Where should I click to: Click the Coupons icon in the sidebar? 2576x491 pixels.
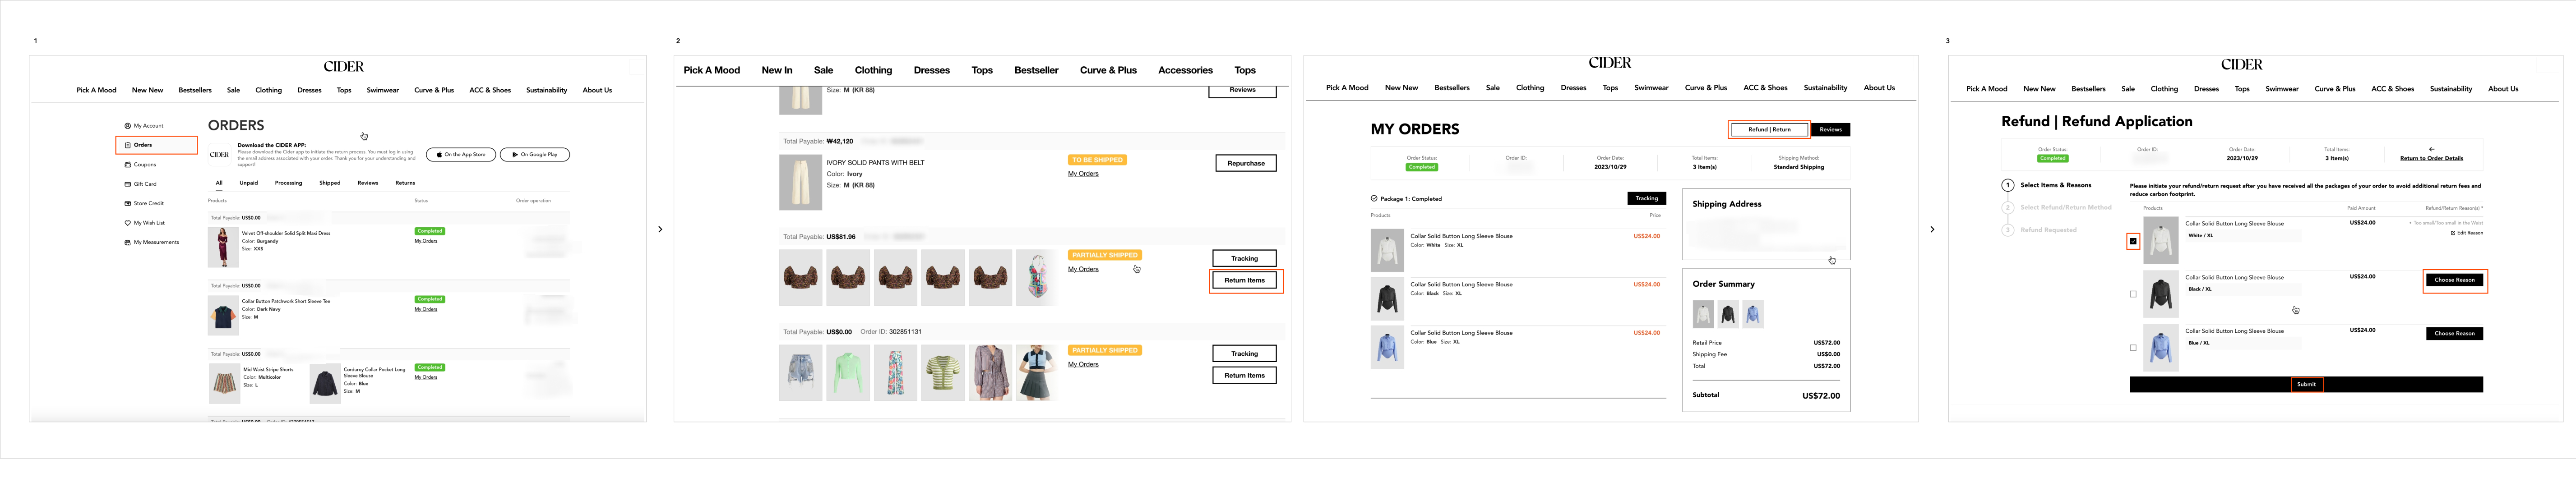(128, 165)
